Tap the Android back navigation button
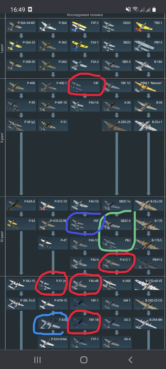166x369 pixels. point(130,359)
